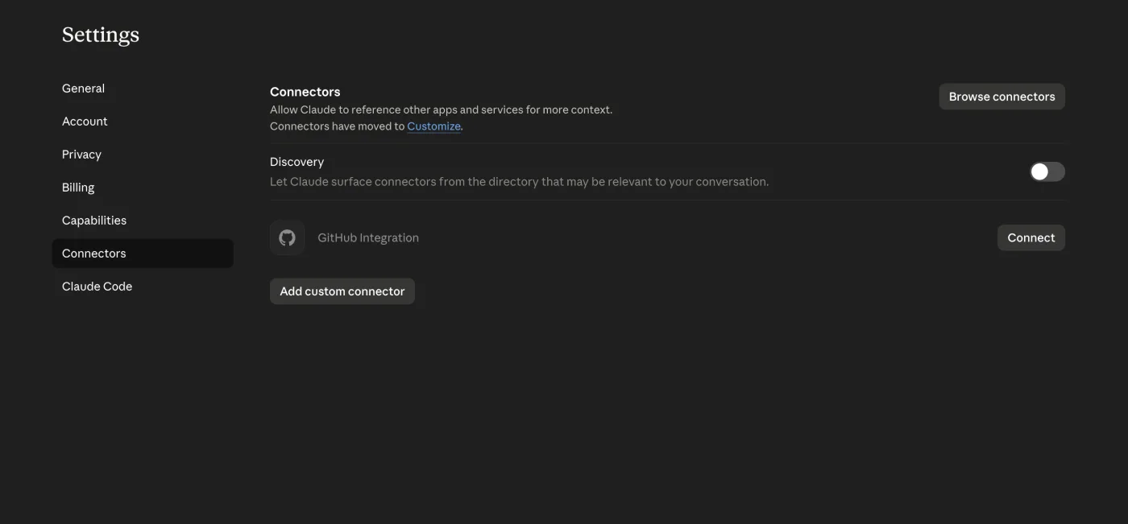The image size is (1128, 524).
Task: Click the Connectors section heading
Action: click(305, 92)
